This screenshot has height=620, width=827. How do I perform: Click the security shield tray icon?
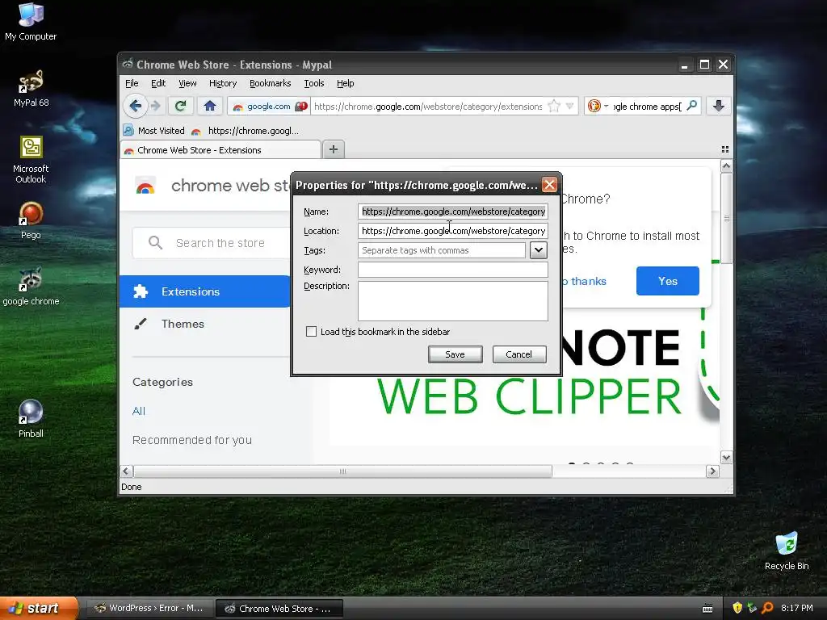(737, 608)
